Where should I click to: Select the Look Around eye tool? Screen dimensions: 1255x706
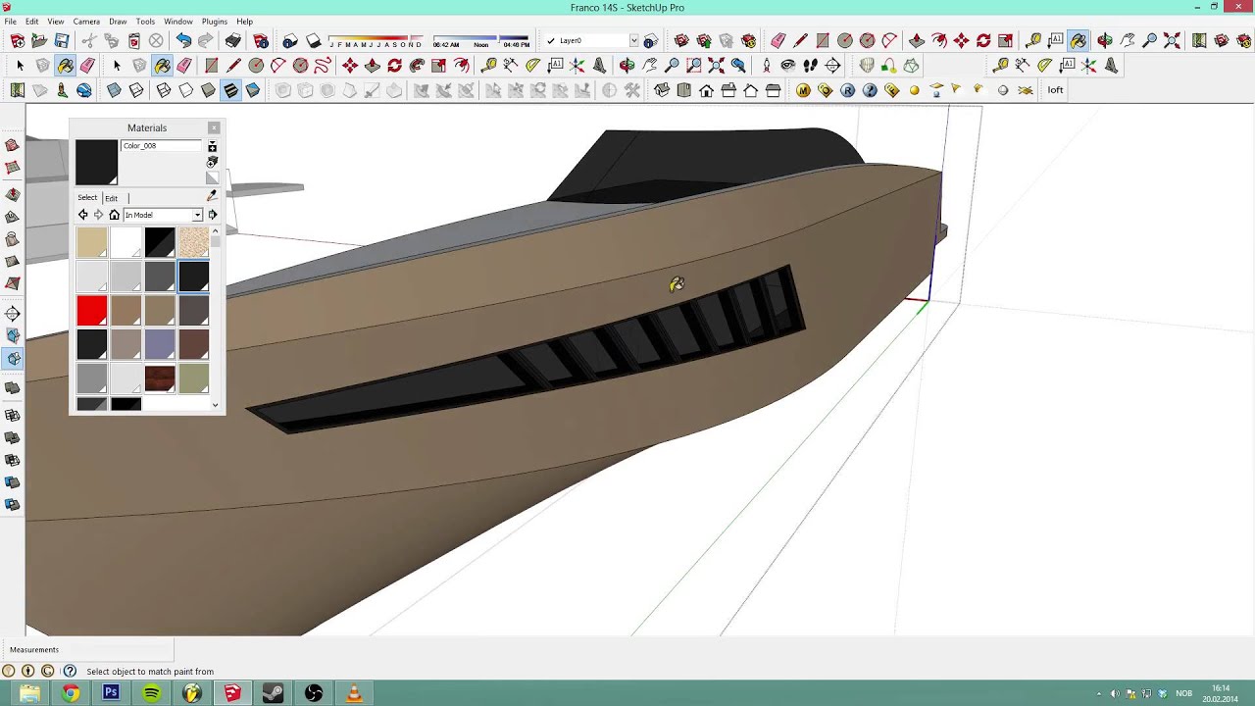787,66
